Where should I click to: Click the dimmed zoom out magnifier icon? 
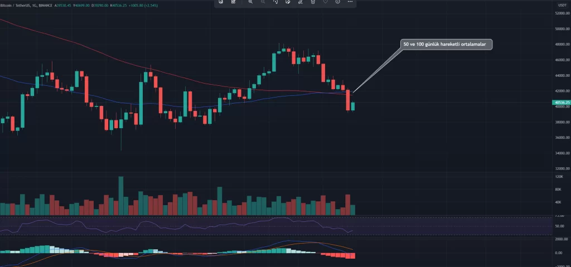tap(263, 2)
